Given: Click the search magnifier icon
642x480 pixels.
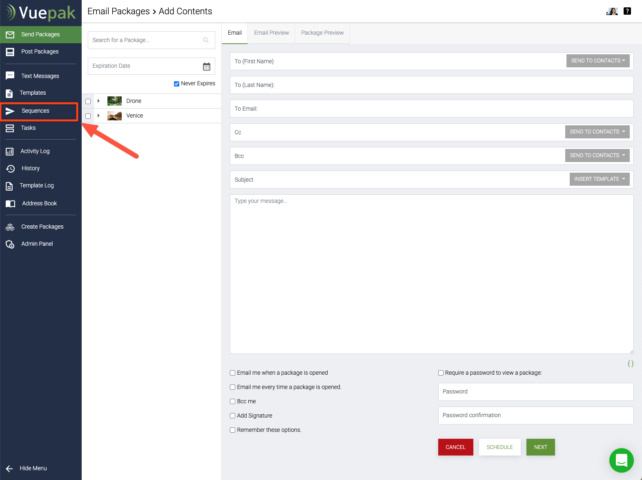Looking at the screenshot, I should click(x=206, y=40).
